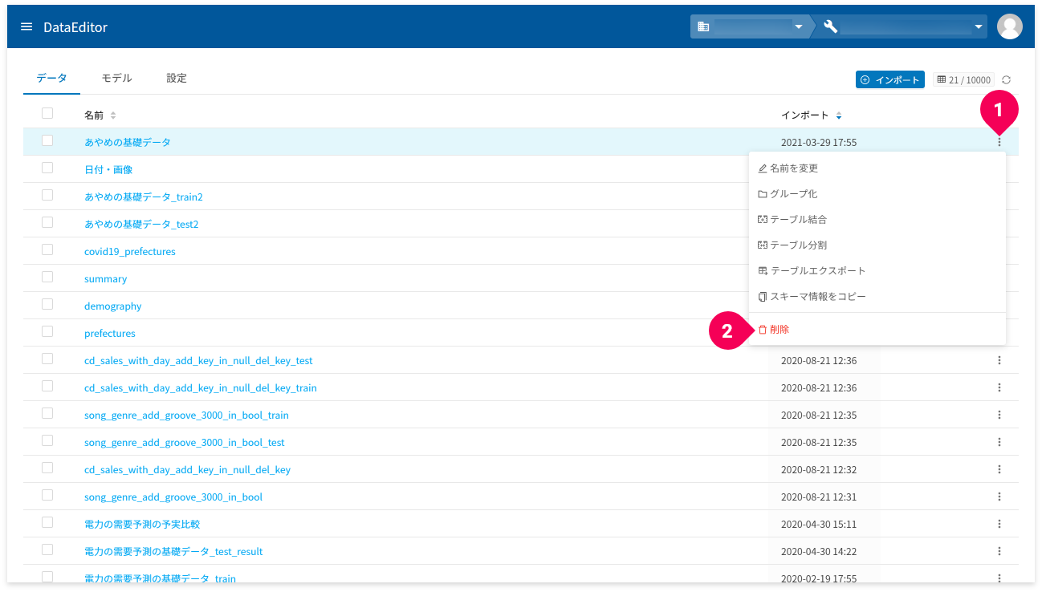Switch to the モデル tab
The height and width of the screenshot is (592, 1042).
pyautogui.click(x=116, y=78)
